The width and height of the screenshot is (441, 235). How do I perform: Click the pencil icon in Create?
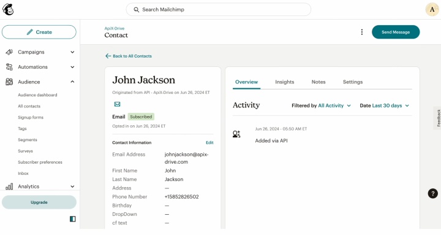(29, 32)
